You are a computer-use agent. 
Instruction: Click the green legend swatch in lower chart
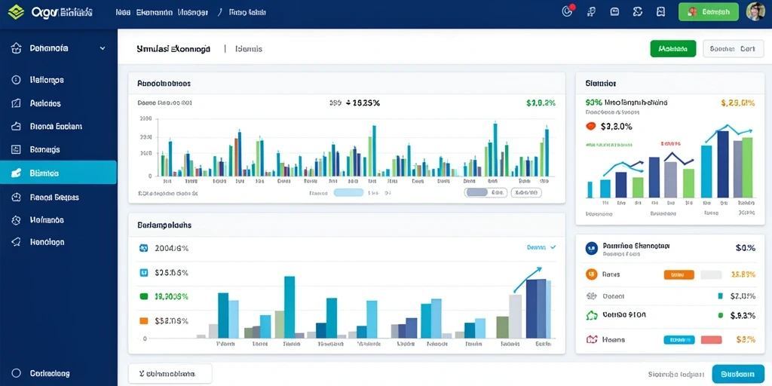[x=144, y=296]
